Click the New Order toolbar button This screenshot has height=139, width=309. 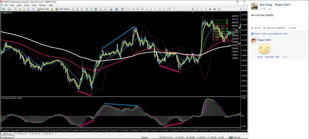tap(43, 9)
